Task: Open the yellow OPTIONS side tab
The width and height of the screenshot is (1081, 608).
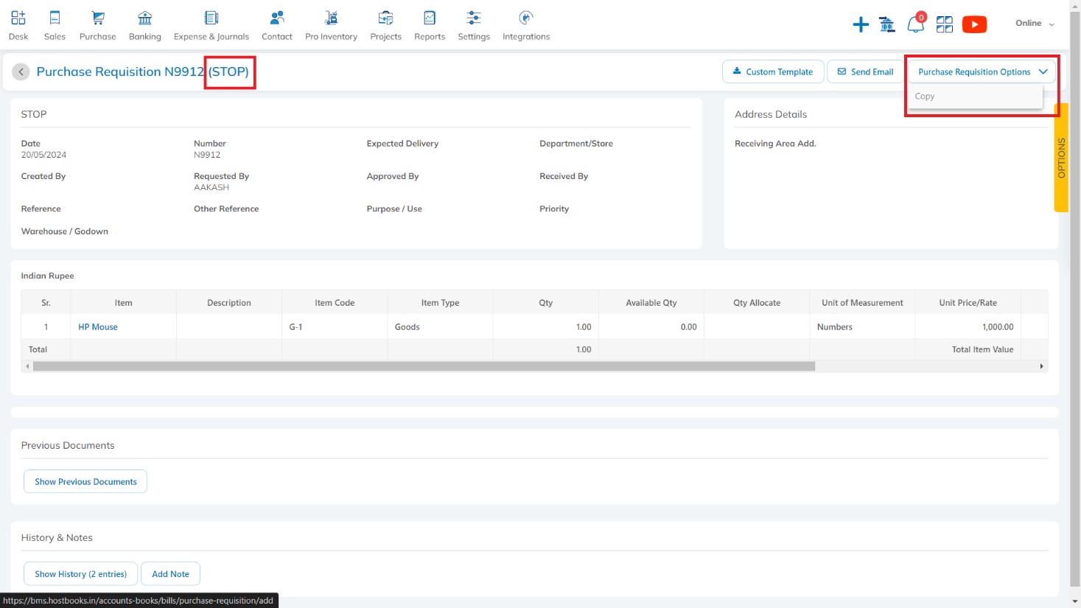Action: (1061, 158)
